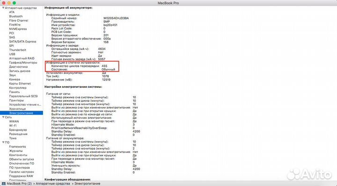The height and width of the screenshot is (186, 337).
Task: Click battery state value Обычный
Action: pos(108,70)
